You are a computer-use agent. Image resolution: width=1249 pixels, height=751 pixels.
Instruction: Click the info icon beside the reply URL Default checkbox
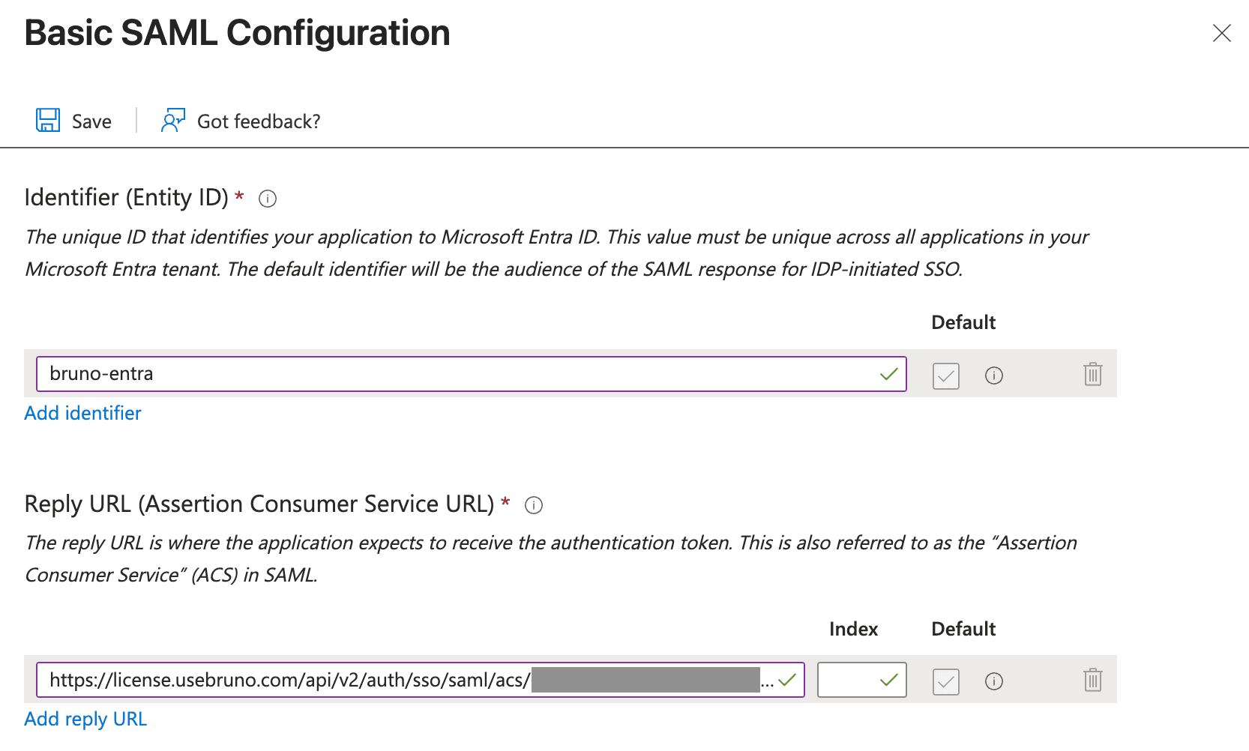(994, 681)
